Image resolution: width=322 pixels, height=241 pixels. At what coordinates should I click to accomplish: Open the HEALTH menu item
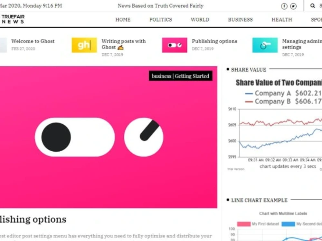pyautogui.click(x=282, y=20)
